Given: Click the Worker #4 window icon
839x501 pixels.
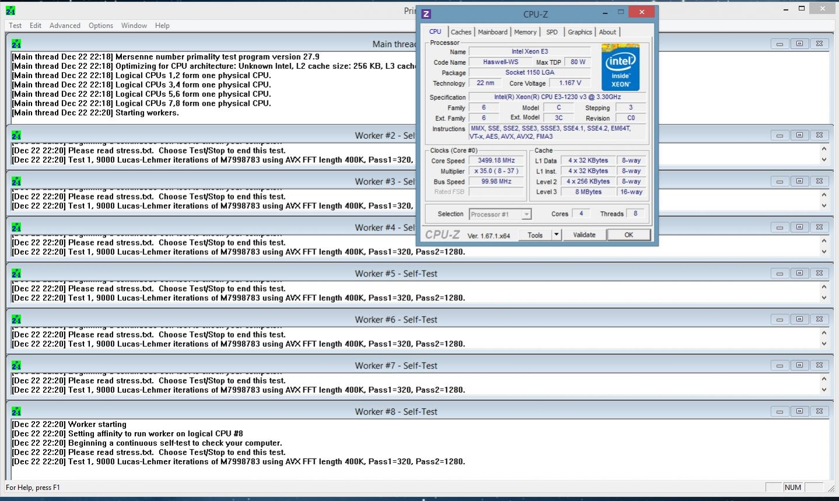Looking at the screenshot, I should (x=16, y=227).
